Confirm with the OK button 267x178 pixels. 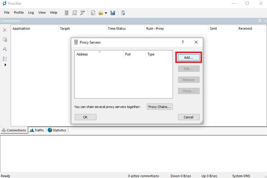pyautogui.click(x=85, y=117)
